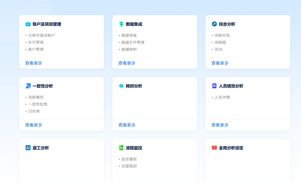Open 查看更多 in 一致性分析 card
301x182 pixels.
(x=34, y=125)
